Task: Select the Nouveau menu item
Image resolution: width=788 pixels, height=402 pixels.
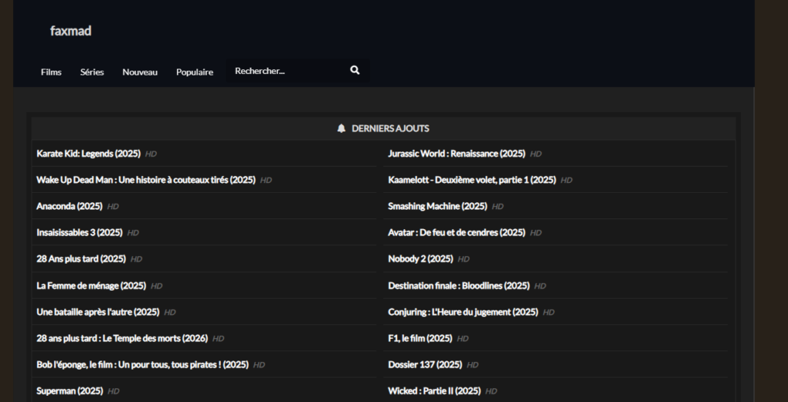Action: tap(140, 72)
